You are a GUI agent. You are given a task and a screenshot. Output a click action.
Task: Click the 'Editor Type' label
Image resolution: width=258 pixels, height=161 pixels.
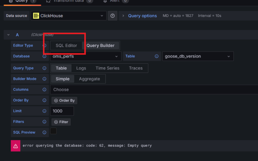pyautogui.click(x=23, y=45)
